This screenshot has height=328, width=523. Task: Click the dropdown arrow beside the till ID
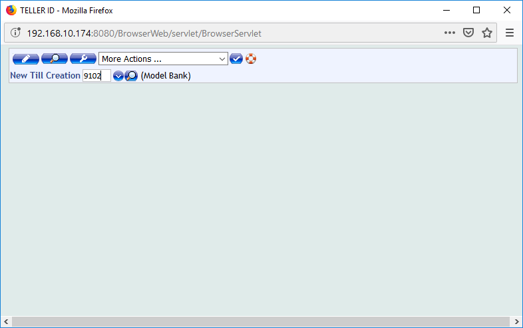pyautogui.click(x=118, y=76)
